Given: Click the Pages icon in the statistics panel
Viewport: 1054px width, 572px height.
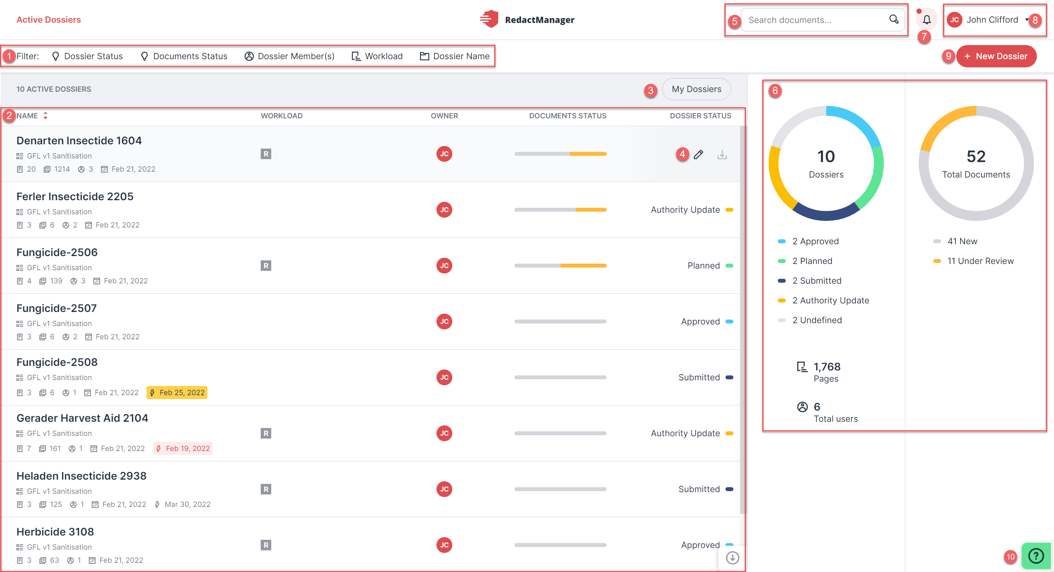Looking at the screenshot, I should [802, 367].
